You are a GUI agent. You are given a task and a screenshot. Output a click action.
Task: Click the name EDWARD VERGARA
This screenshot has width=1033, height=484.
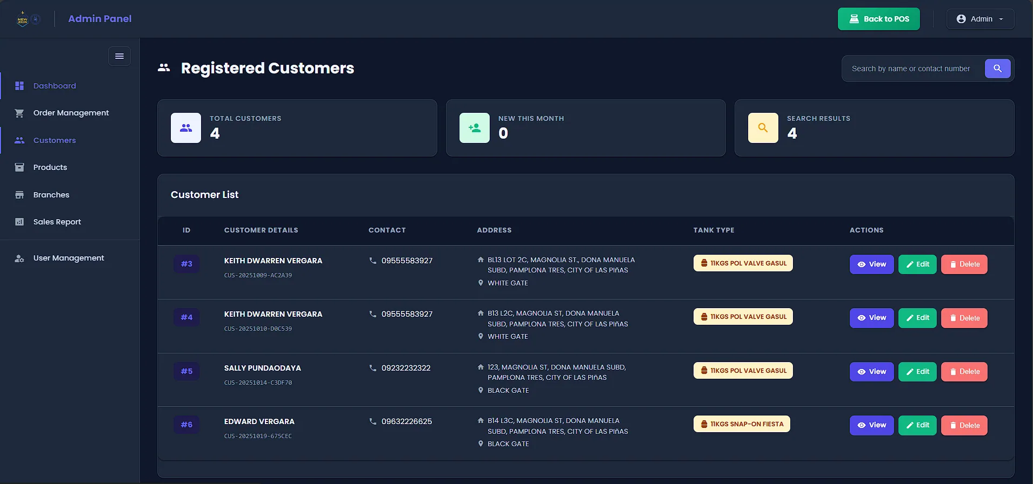click(x=259, y=421)
